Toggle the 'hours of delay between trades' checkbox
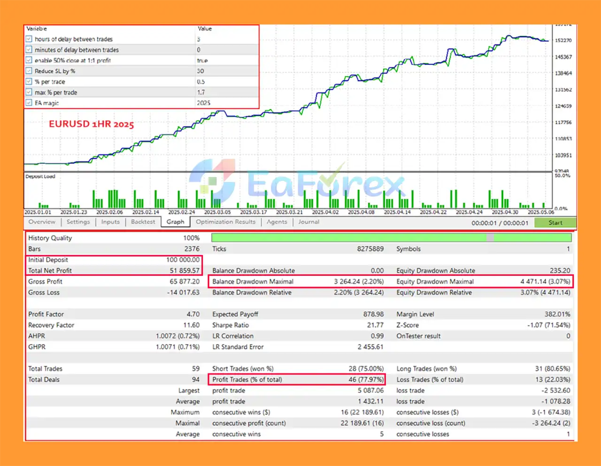Viewport: 601px width, 466px height. tap(29, 39)
